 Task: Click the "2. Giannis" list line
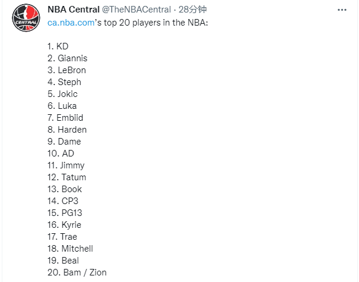[66, 58]
